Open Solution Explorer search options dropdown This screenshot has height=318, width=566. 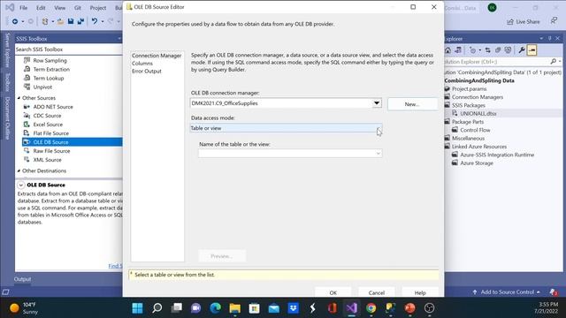pos(560,62)
